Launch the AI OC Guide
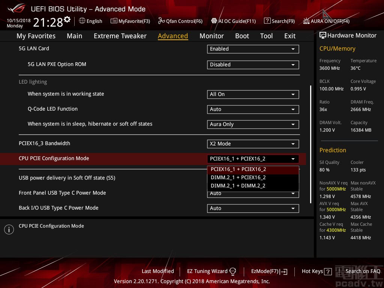 [x=233, y=21]
